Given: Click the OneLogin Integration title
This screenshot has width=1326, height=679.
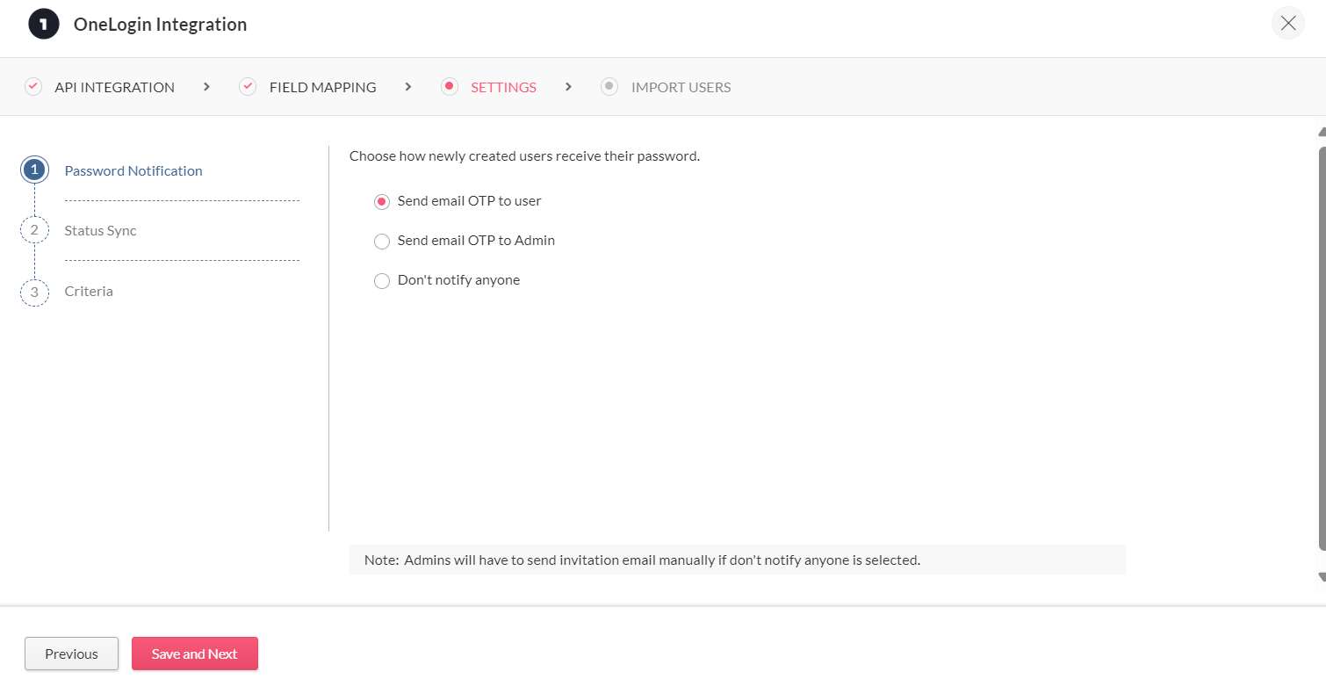Looking at the screenshot, I should click(x=160, y=25).
